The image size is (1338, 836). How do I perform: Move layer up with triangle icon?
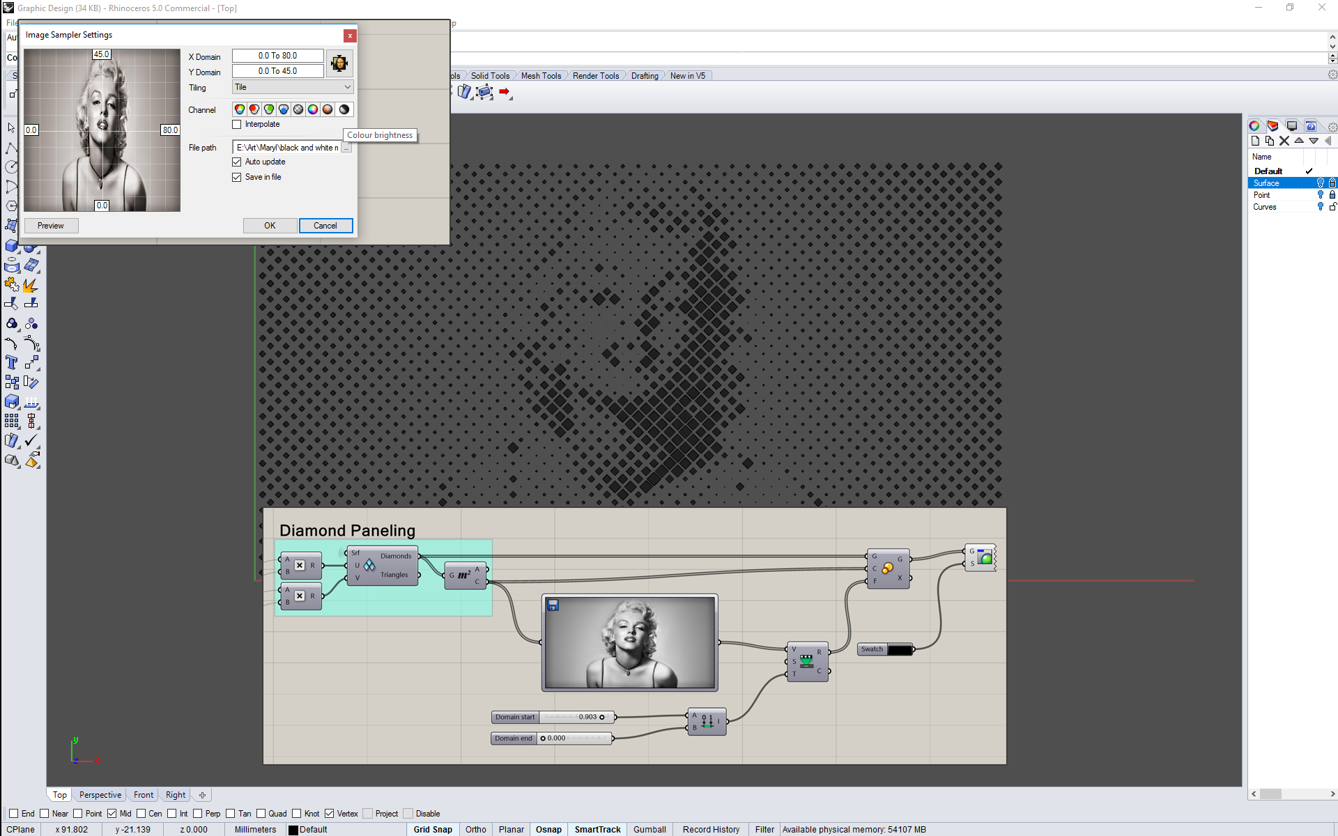click(1299, 141)
